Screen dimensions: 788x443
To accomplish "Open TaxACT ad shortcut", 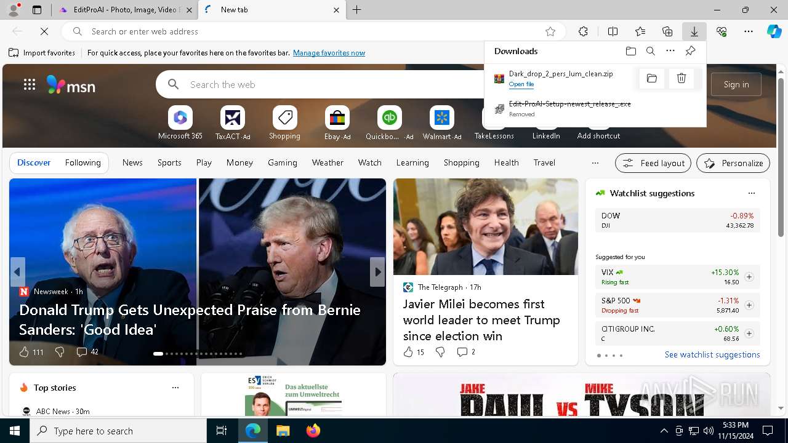I will point(233,123).
